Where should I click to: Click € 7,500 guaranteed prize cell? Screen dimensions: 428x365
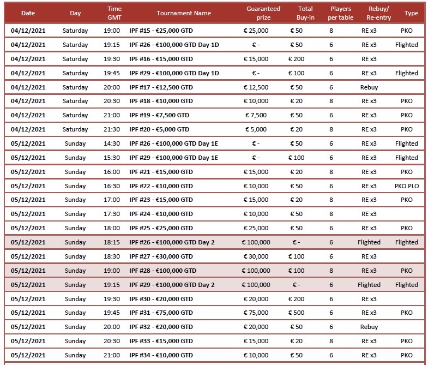tap(256, 115)
